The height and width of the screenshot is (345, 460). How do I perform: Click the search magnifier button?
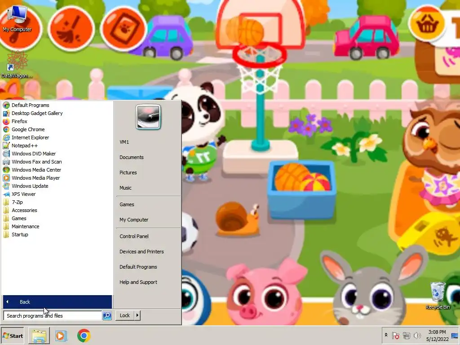(107, 316)
